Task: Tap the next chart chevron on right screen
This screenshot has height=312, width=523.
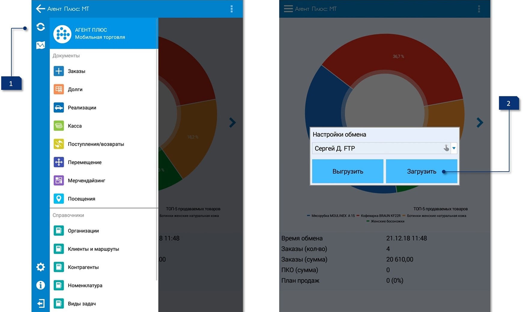Action: 479,122
